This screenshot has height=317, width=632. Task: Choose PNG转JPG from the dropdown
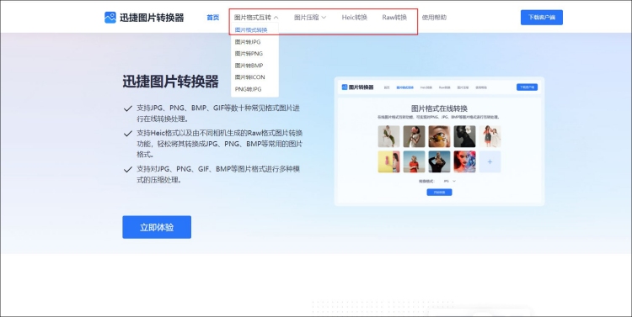click(249, 89)
